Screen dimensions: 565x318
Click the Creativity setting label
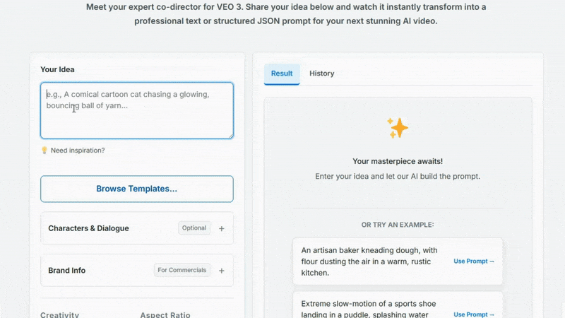coord(60,314)
